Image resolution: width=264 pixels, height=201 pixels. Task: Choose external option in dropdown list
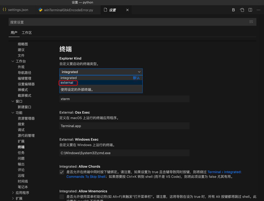click(x=101, y=83)
